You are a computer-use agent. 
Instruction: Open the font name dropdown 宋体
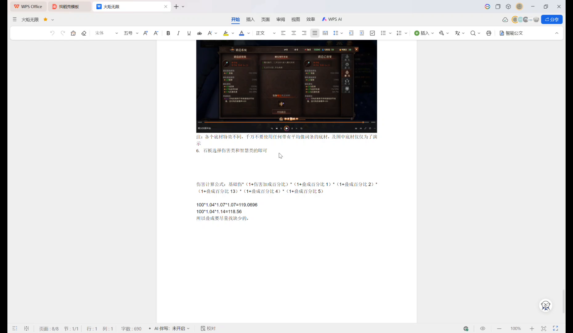pos(106,33)
